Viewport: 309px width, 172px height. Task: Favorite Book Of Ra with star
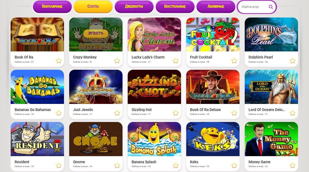pos(59,61)
